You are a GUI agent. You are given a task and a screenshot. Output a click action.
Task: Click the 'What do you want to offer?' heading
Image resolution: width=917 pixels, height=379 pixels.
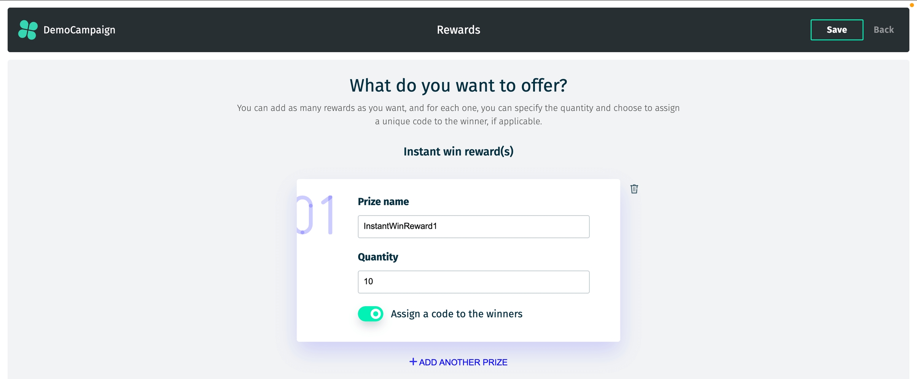click(458, 86)
